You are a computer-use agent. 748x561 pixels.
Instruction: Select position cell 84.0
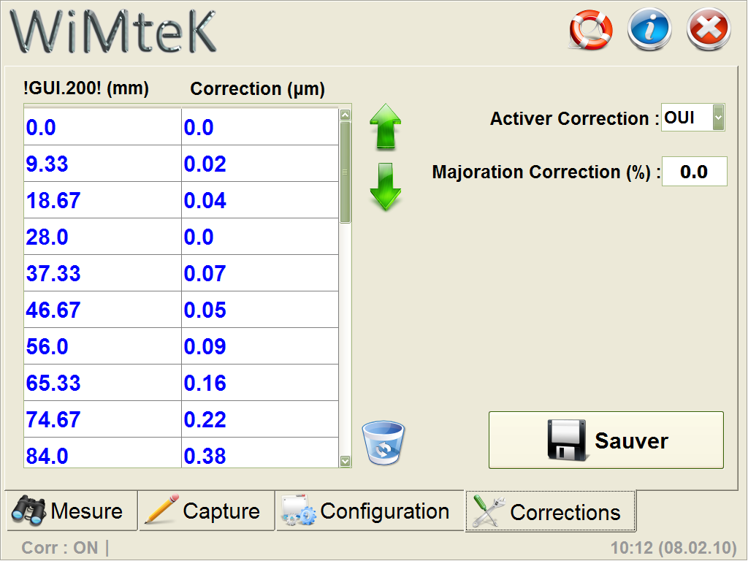point(102,453)
